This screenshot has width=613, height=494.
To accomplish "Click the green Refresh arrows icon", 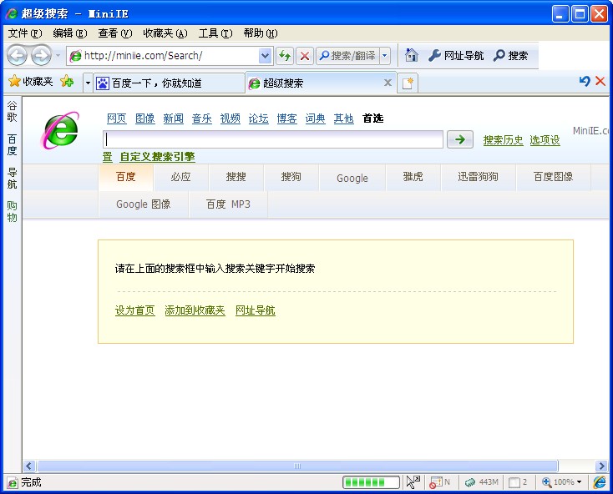I will pos(285,56).
